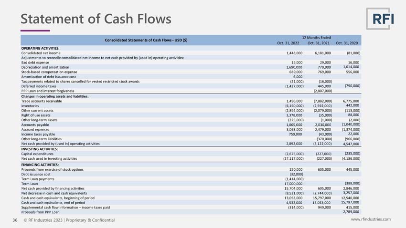Select the Proceeds from PPP Loan row label

(x=41, y=212)
